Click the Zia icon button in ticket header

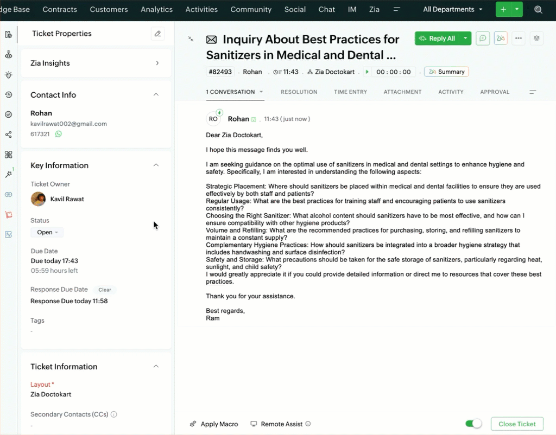click(501, 39)
